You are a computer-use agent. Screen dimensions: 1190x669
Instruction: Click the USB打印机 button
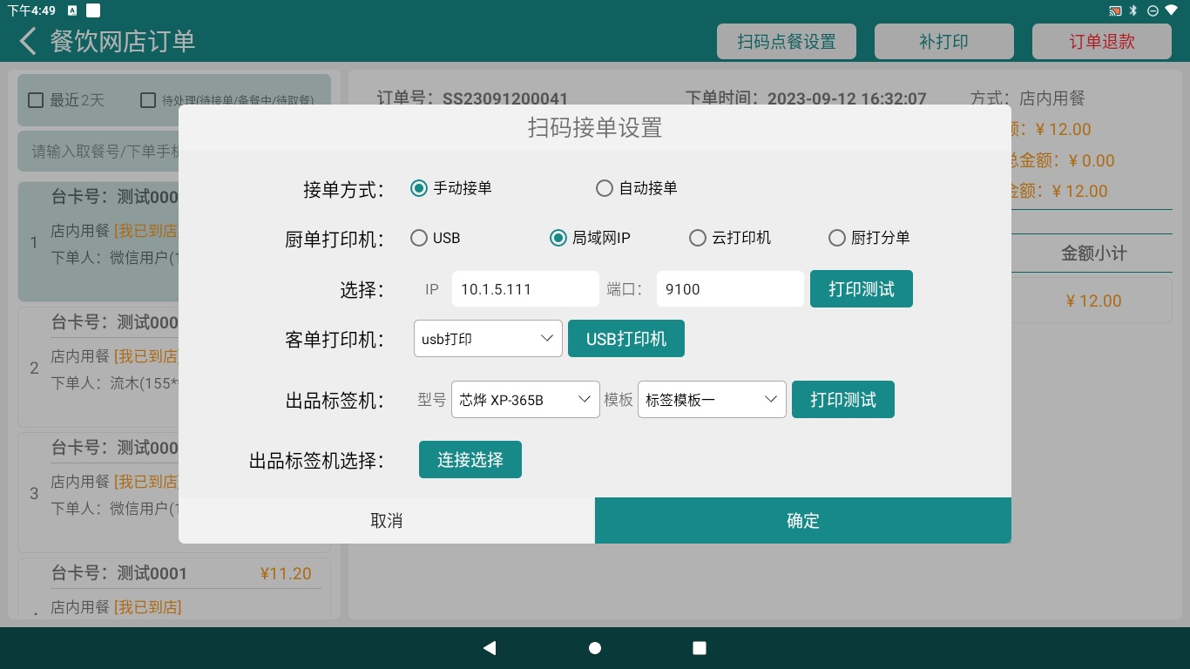[x=625, y=339]
